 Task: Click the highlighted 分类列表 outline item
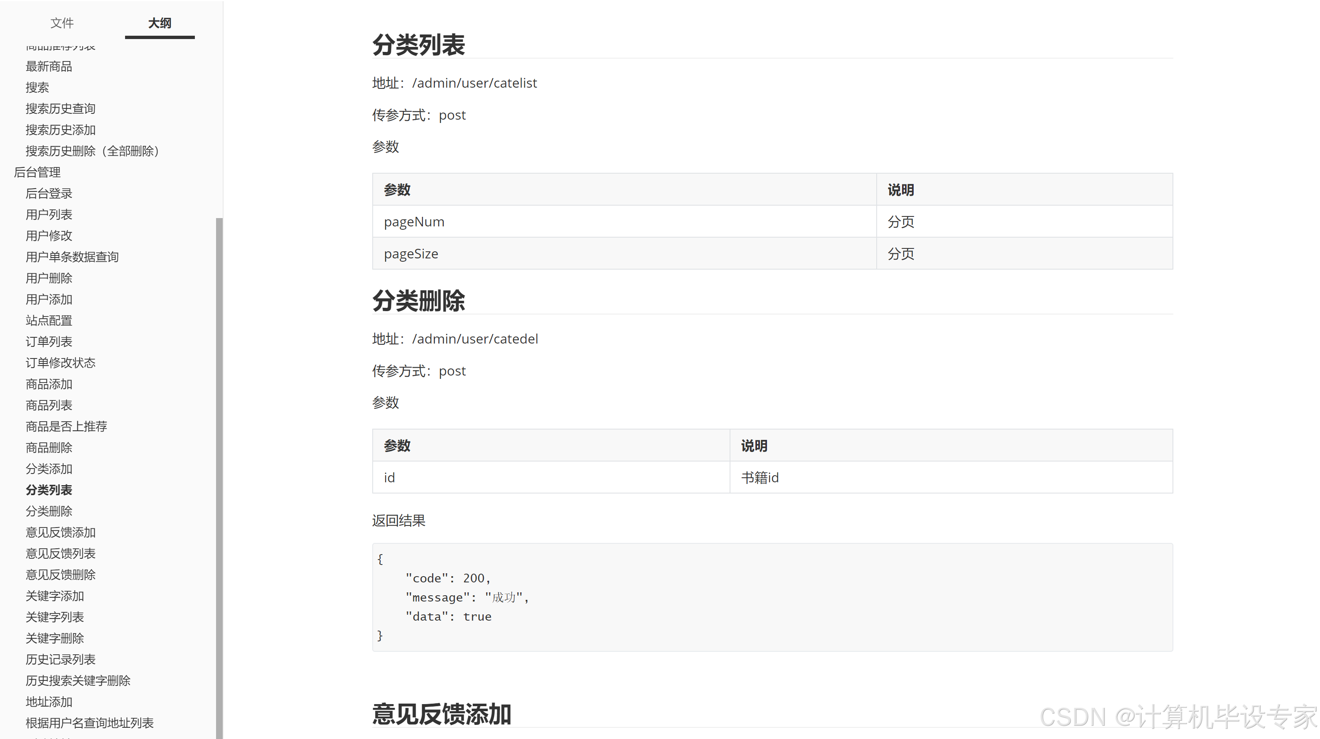[49, 490]
